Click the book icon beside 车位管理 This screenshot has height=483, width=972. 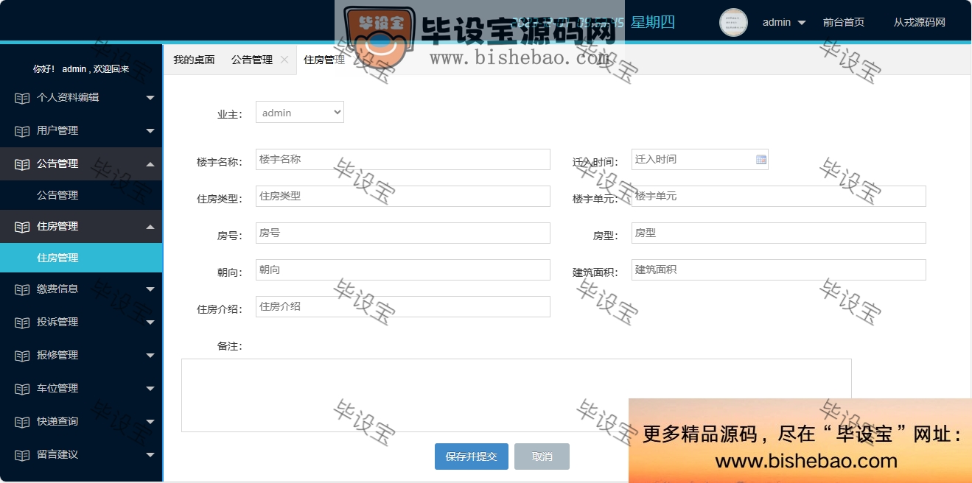[x=22, y=388]
